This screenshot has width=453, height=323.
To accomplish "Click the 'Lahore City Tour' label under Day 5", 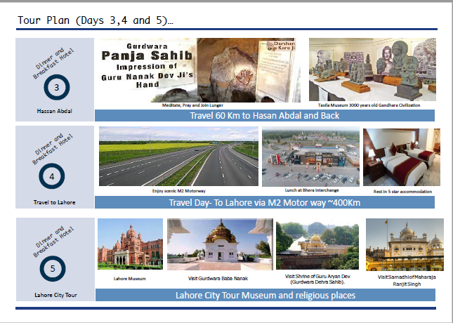I will (54, 294).
